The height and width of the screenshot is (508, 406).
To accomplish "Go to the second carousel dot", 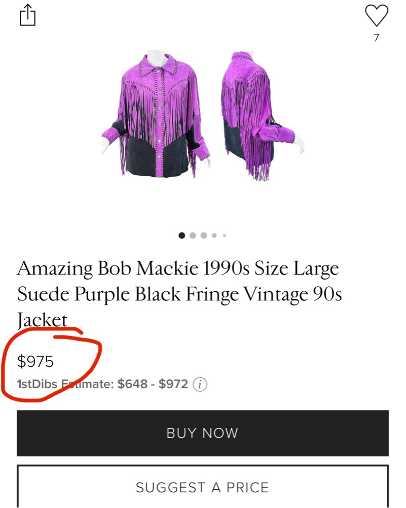I will click(193, 235).
